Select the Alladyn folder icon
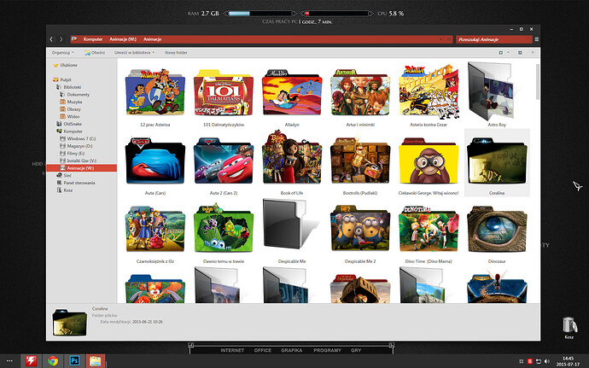The image size is (589, 368). [x=292, y=92]
